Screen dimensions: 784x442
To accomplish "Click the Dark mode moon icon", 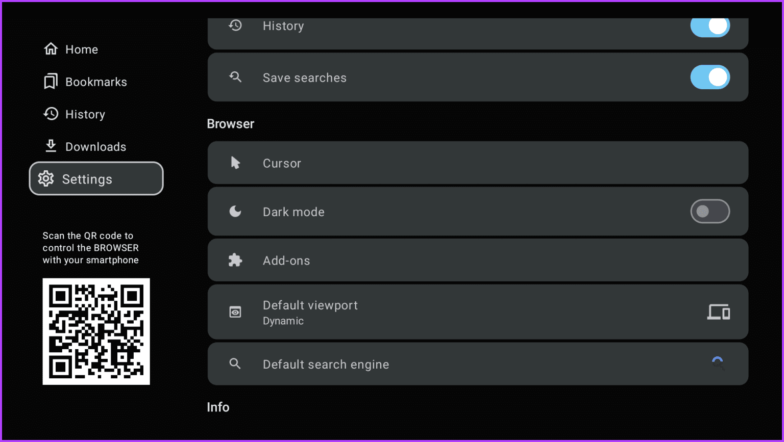I will point(235,212).
